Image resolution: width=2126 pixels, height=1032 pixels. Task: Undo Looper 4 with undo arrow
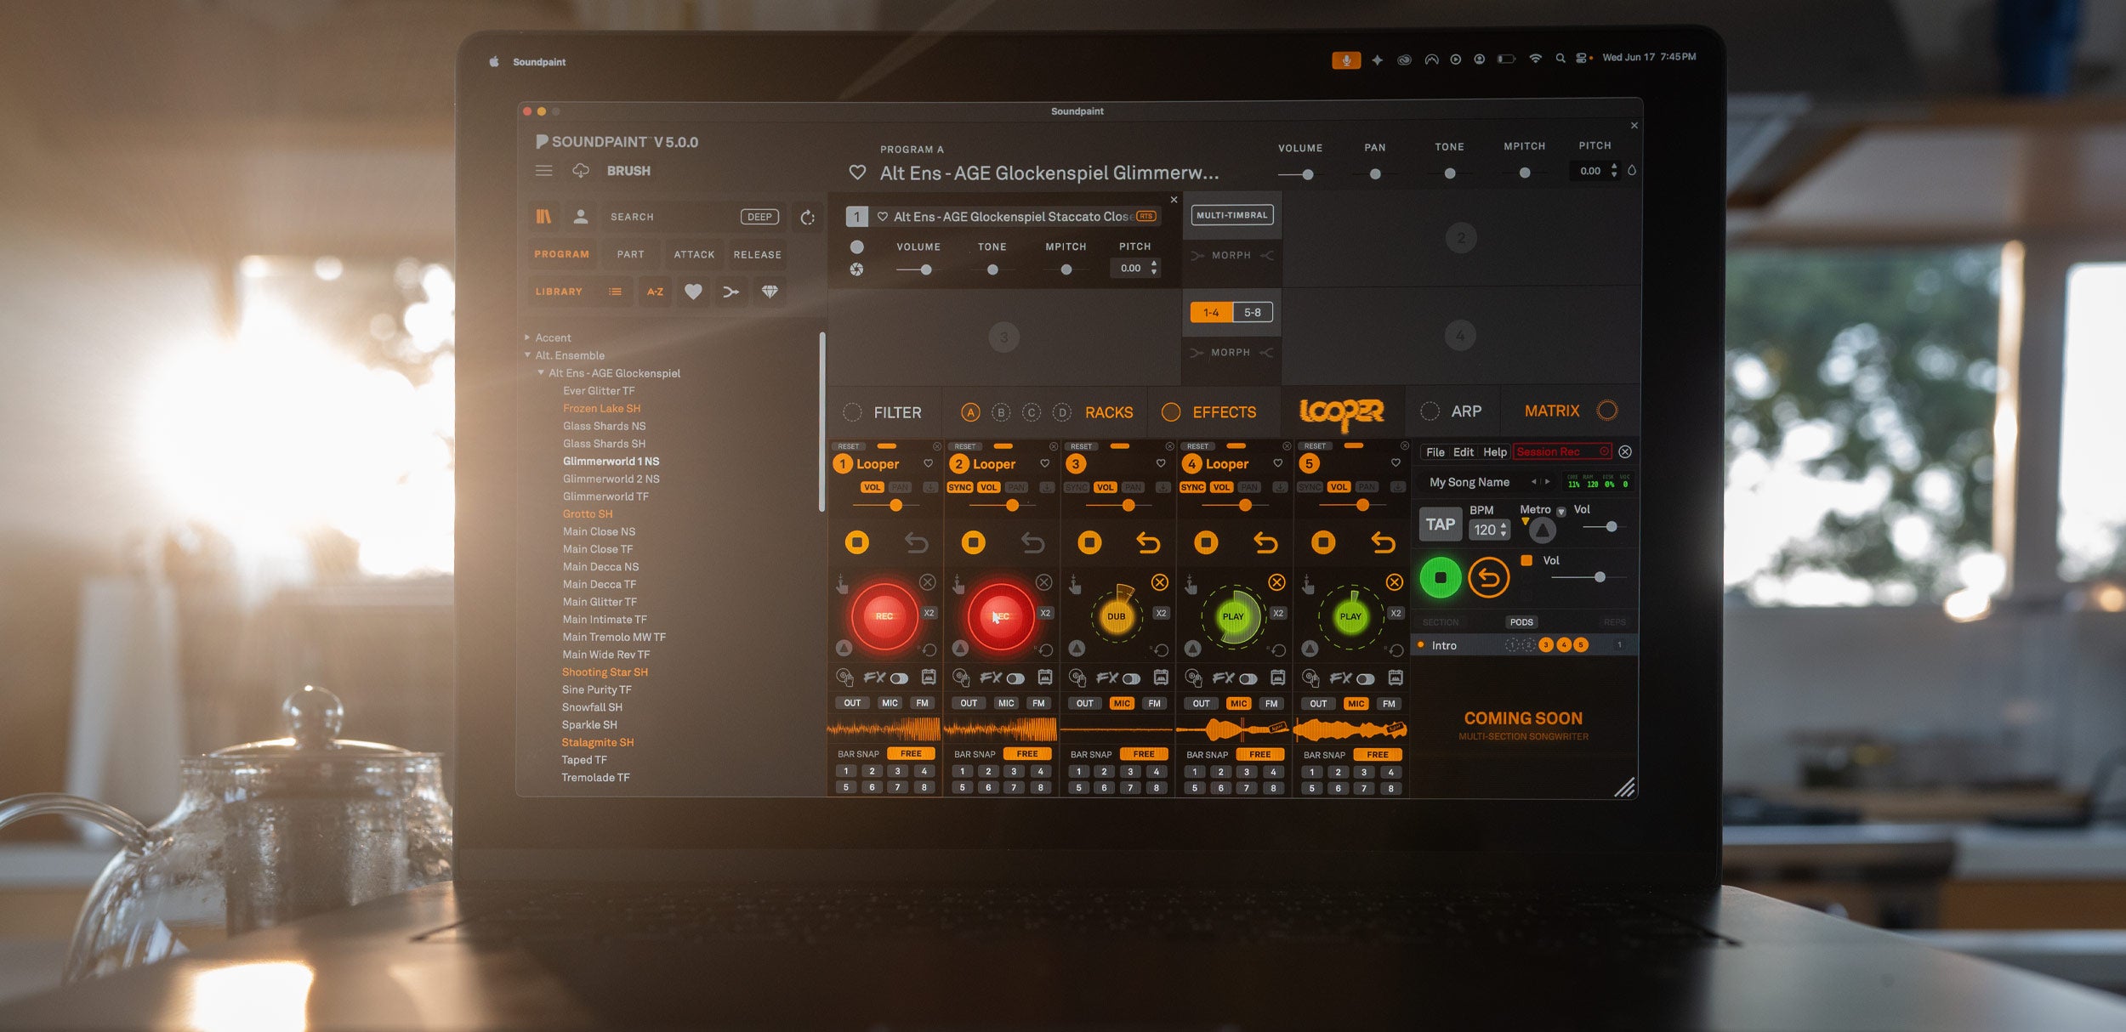(x=1265, y=542)
